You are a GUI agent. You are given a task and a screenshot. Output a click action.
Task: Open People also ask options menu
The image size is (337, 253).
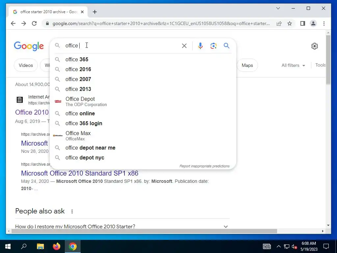point(72,211)
